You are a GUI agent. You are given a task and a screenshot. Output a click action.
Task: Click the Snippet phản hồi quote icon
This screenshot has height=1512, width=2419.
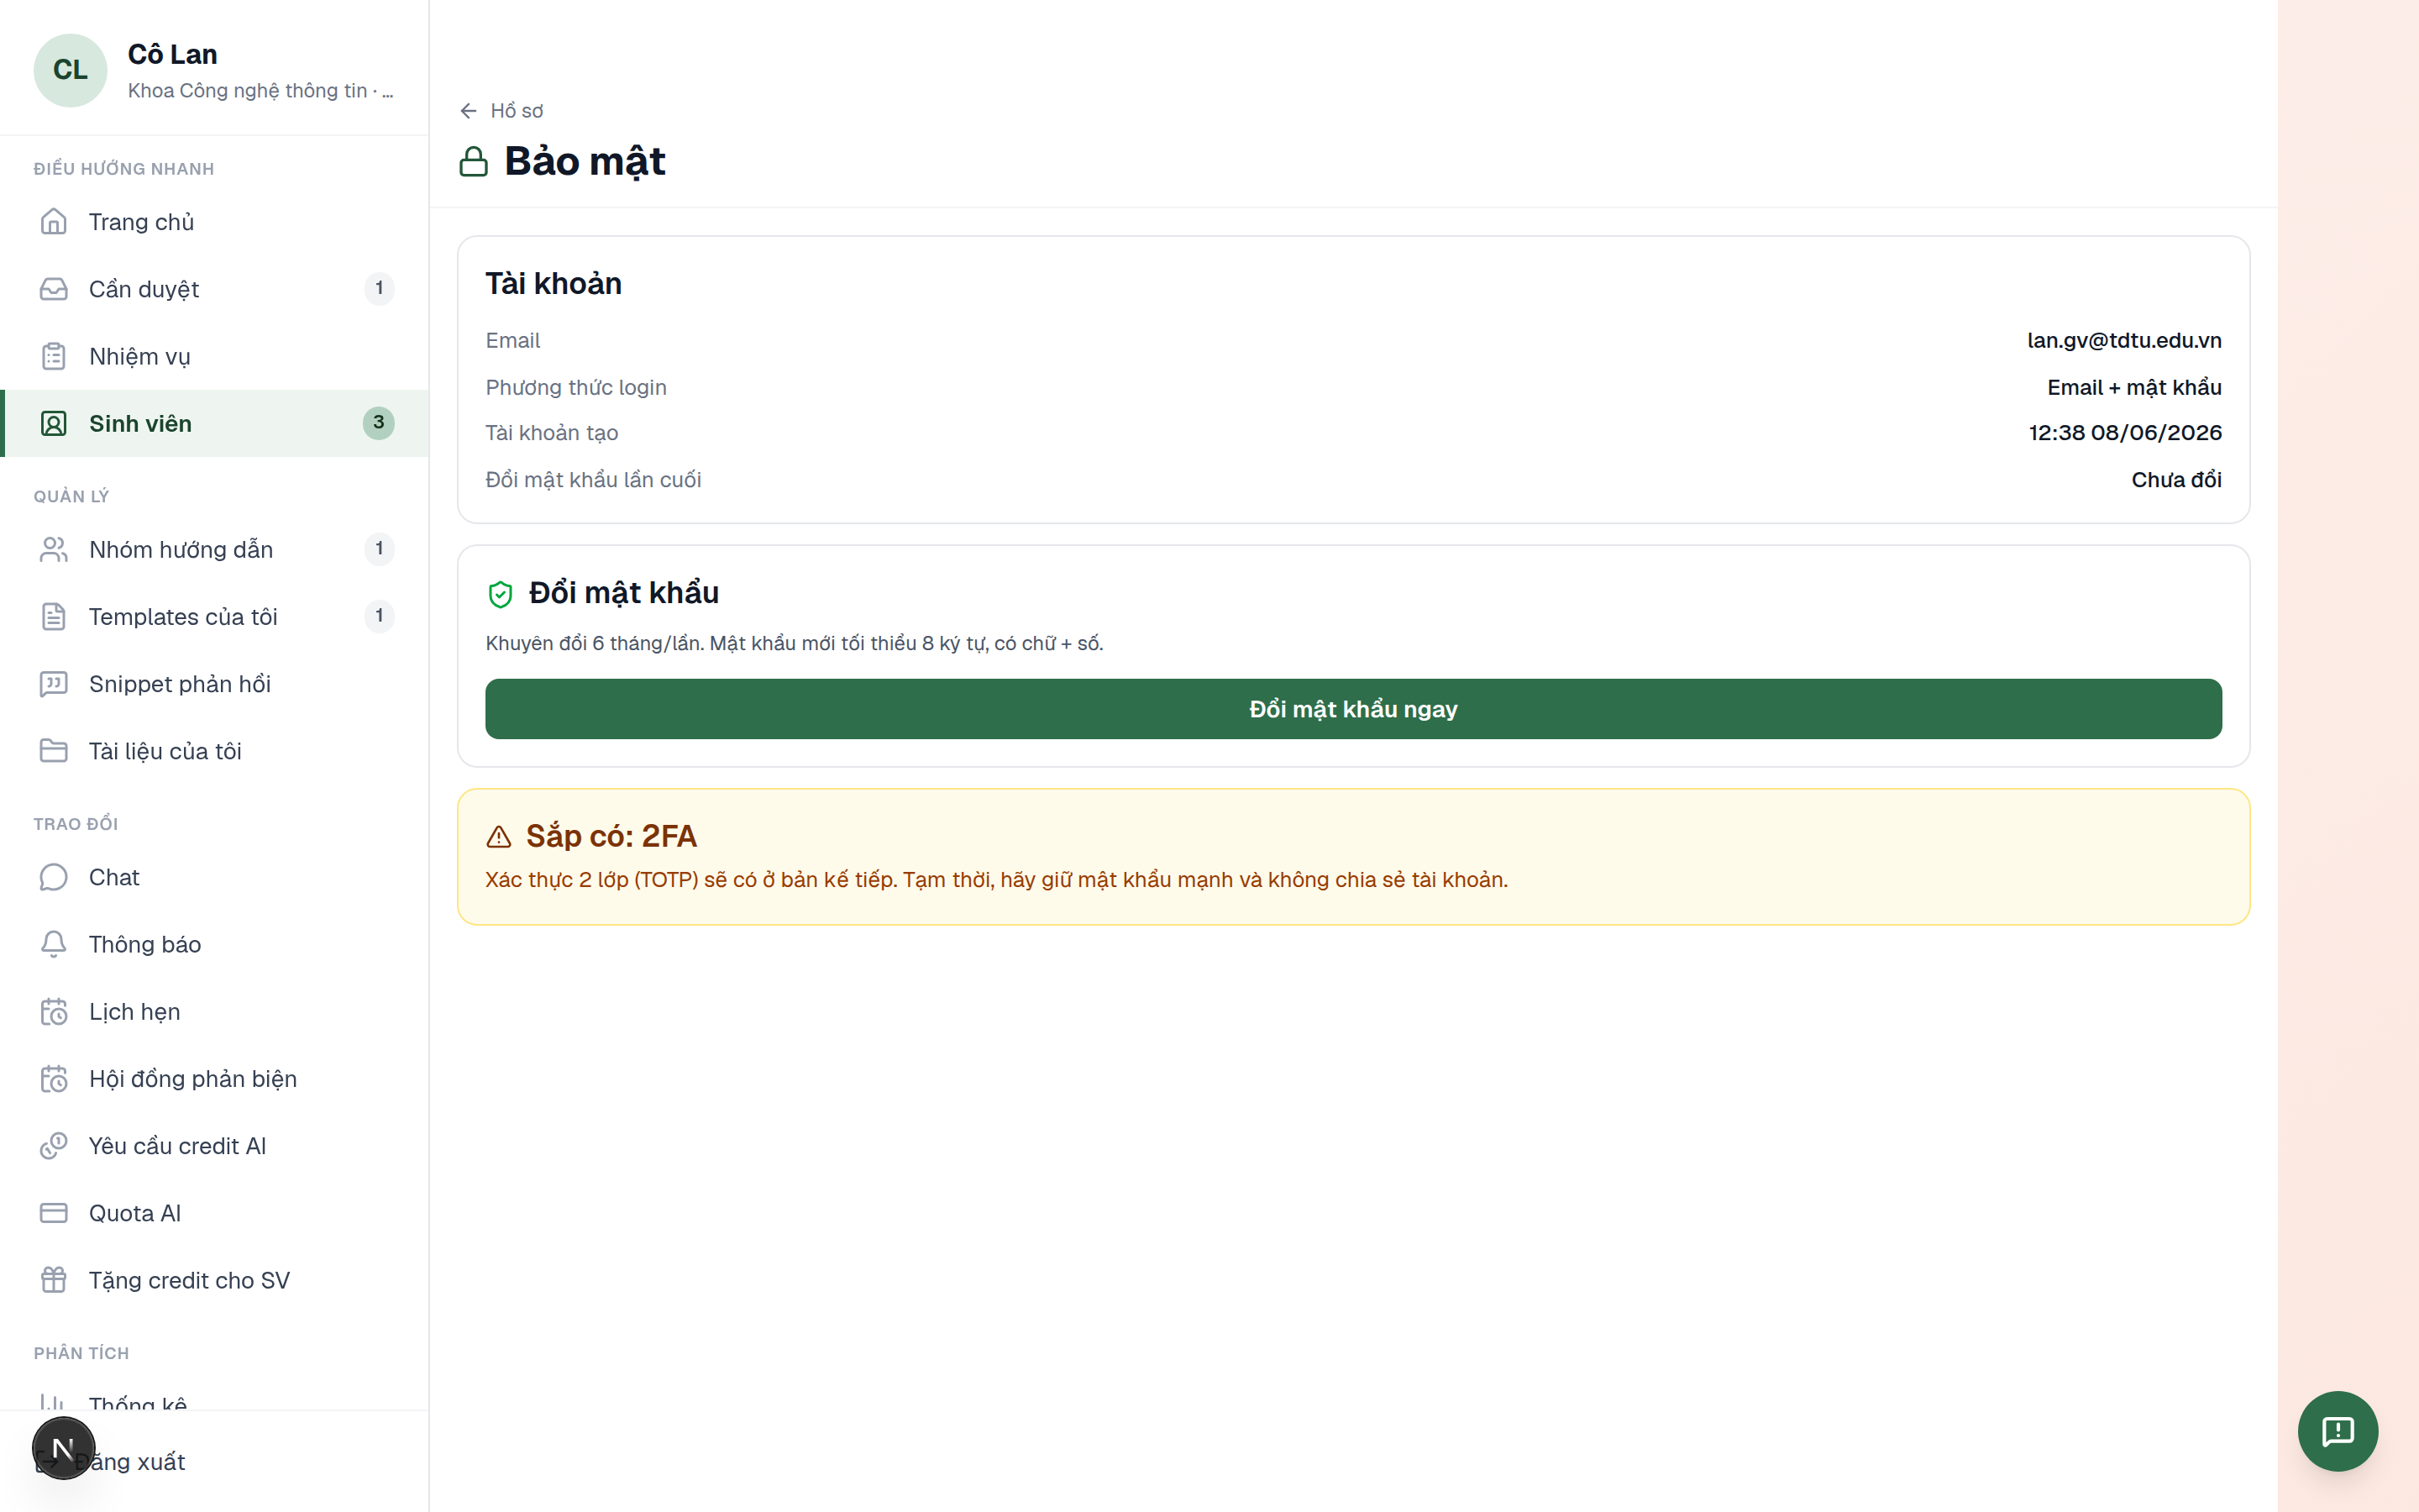[54, 683]
